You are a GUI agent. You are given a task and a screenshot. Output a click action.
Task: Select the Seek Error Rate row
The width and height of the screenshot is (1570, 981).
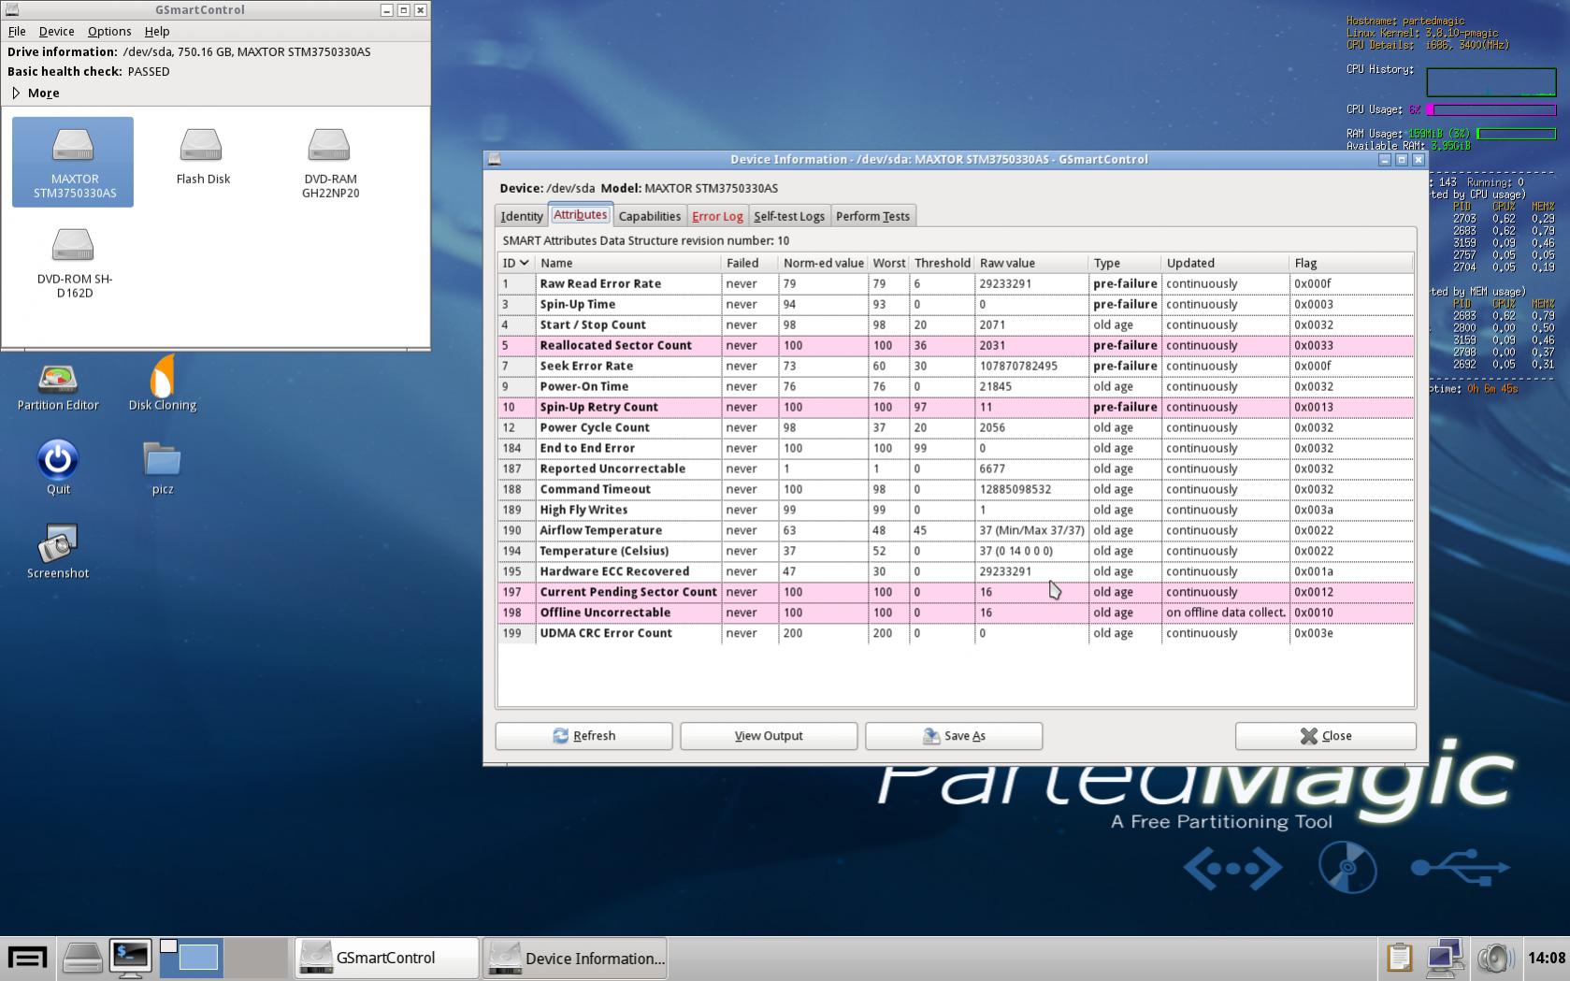956,366
